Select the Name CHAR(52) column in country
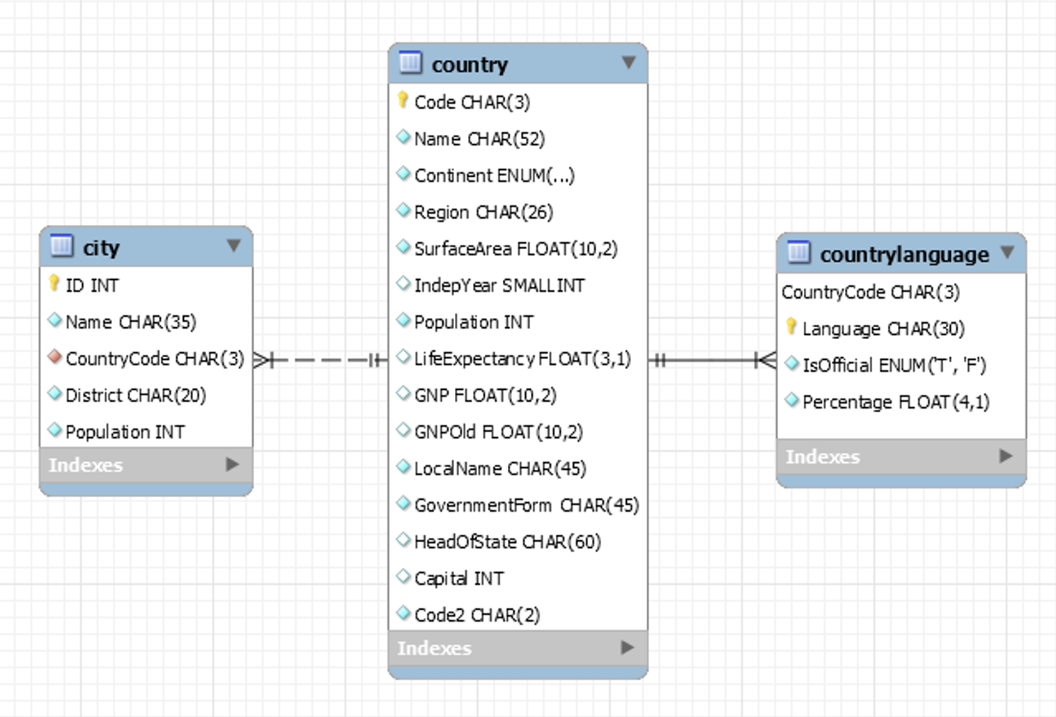1056x717 pixels. point(479,138)
